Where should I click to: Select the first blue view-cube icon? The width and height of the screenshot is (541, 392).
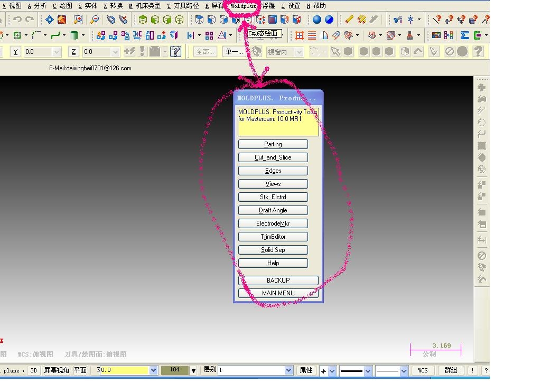[x=199, y=20]
